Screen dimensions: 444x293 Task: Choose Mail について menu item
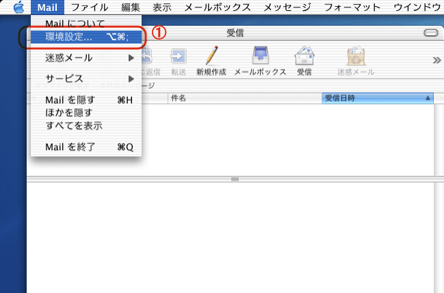pyautogui.click(x=75, y=25)
